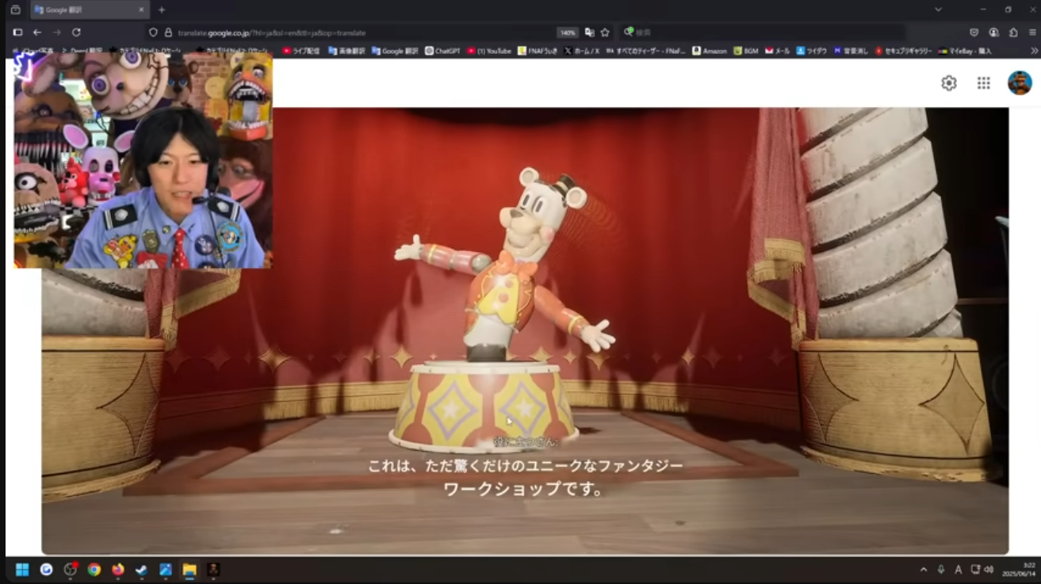1041x584 pixels.
Task: Open the Google 翻訳 bookmark
Action: click(x=394, y=51)
